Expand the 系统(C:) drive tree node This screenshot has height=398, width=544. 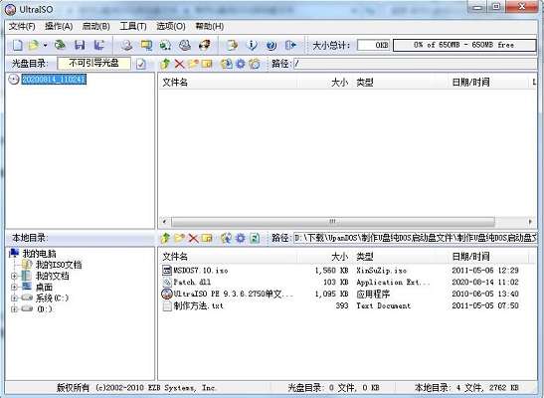pos(14,298)
